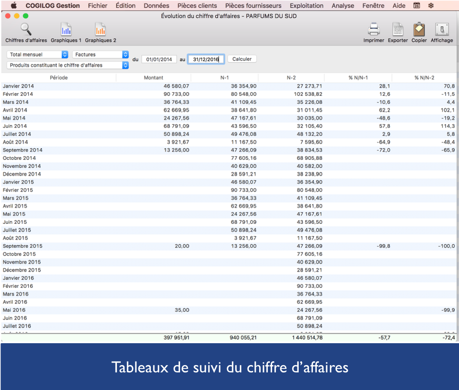
Task: Select the Avril 2014 row
Action: pos(229,110)
